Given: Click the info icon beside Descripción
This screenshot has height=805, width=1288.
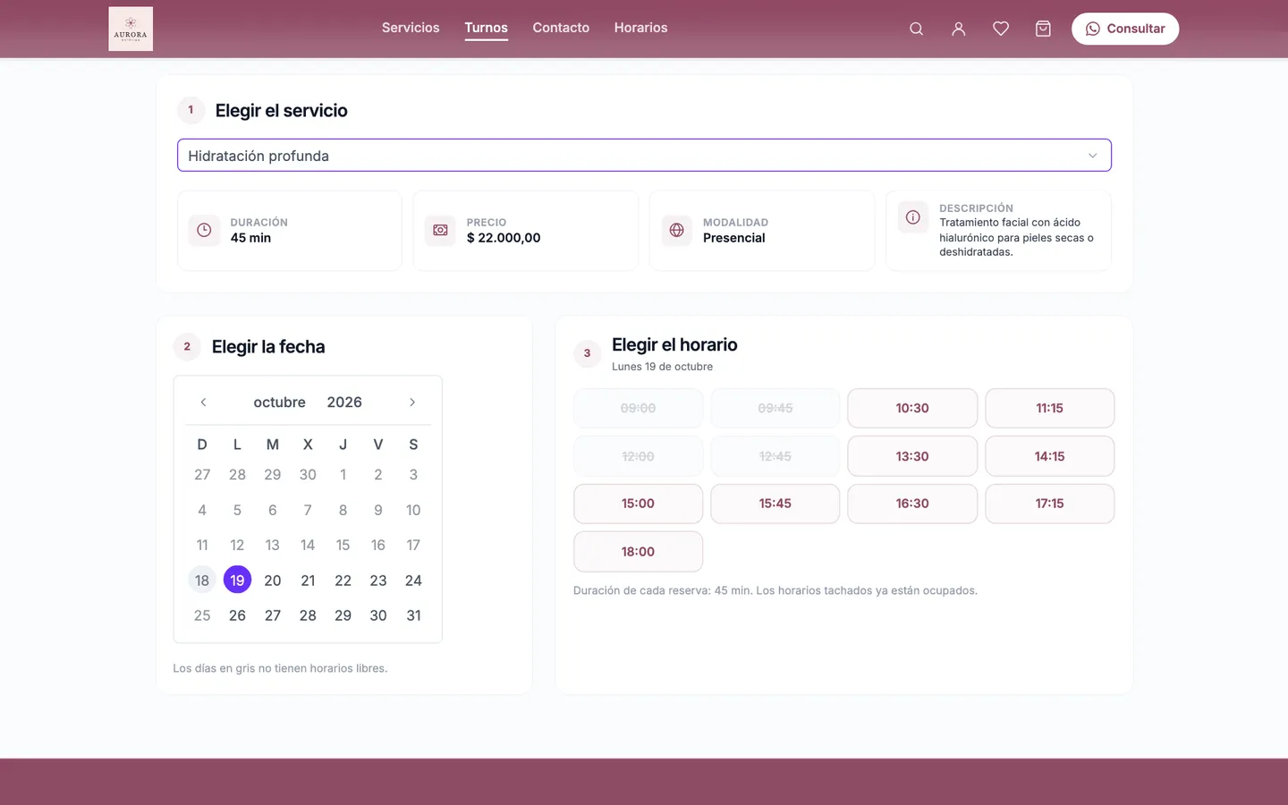Looking at the screenshot, I should pyautogui.click(x=913, y=217).
